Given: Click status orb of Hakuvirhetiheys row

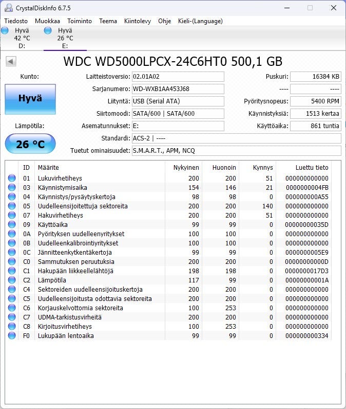Looking at the screenshot, I should (12, 215).
